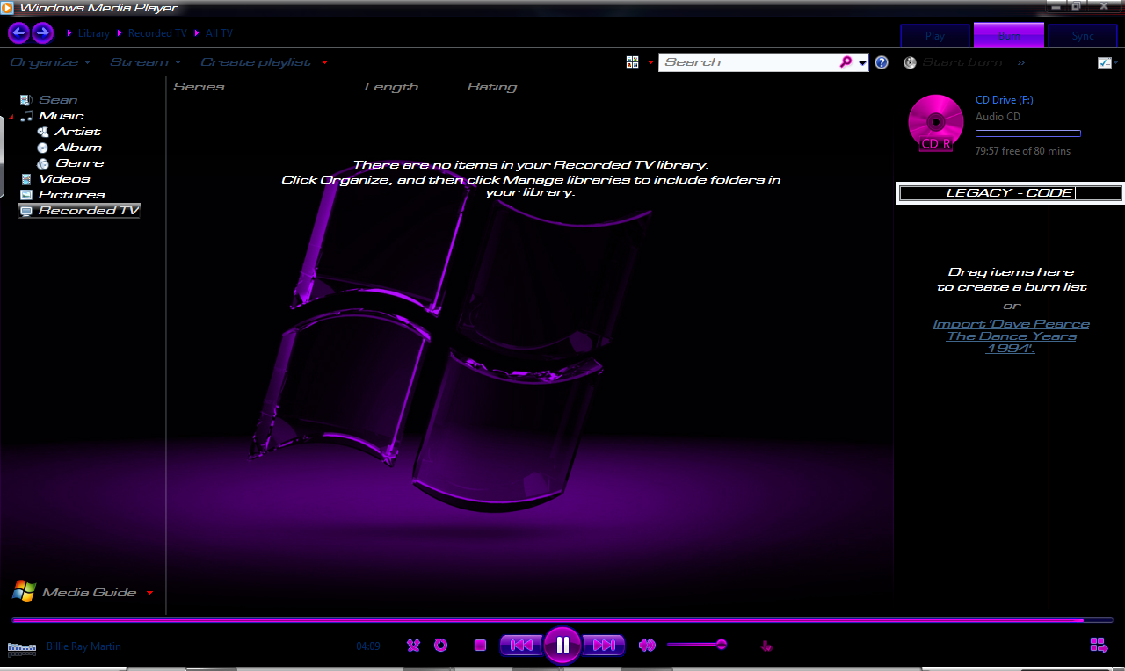Viewport: 1125px width, 671px height.
Task: Open the Stream dropdown menu
Action: click(x=145, y=62)
